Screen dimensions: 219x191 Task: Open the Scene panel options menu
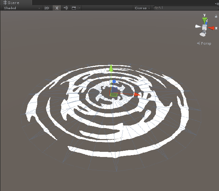(217, 3)
